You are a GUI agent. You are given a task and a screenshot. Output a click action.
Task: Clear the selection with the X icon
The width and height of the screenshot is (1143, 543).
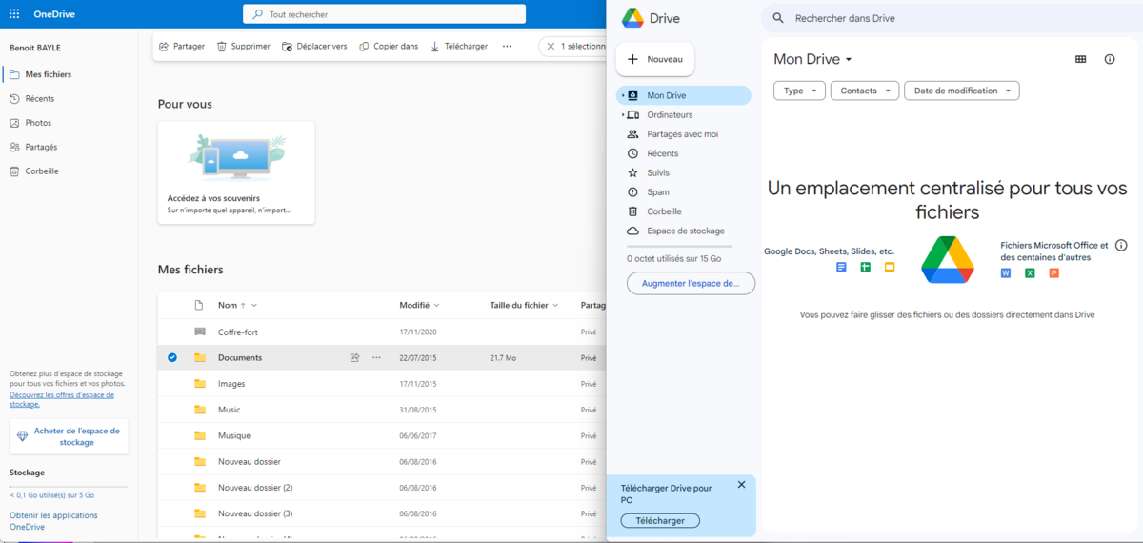[551, 46]
